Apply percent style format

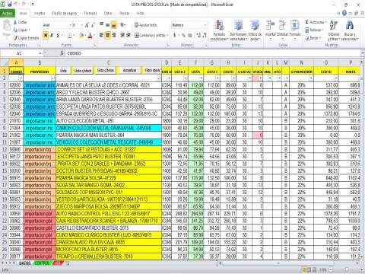coord(184,35)
